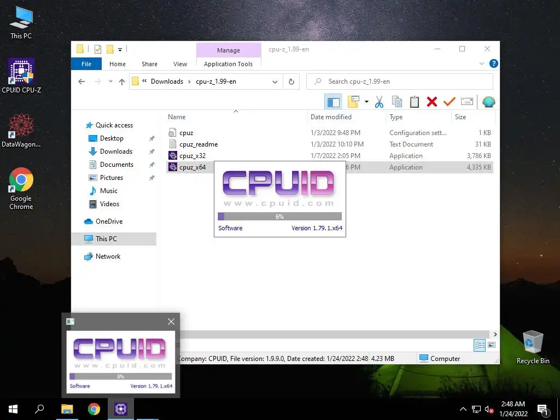This screenshot has width=560, height=420.
Task: Click the Manage contextual tab
Action: 229,50
